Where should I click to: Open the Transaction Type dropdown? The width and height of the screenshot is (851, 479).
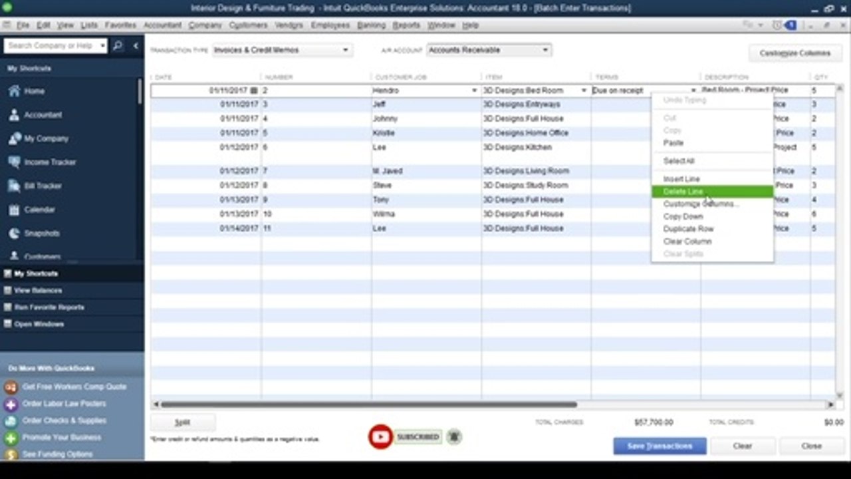pos(281,51)
